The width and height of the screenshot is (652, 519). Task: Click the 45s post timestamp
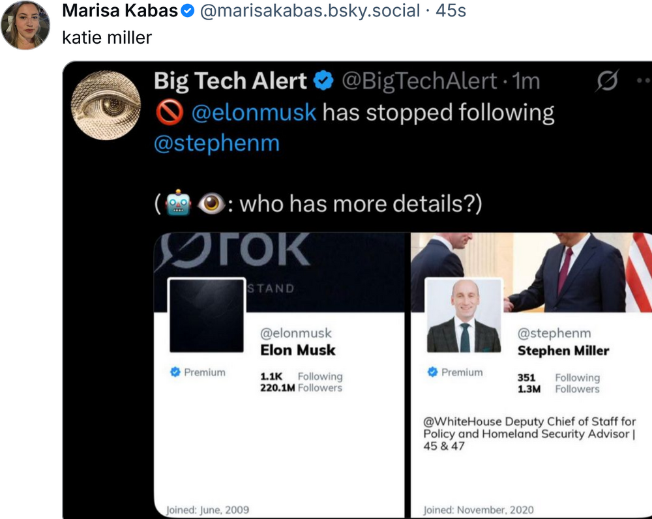point(451,11)
